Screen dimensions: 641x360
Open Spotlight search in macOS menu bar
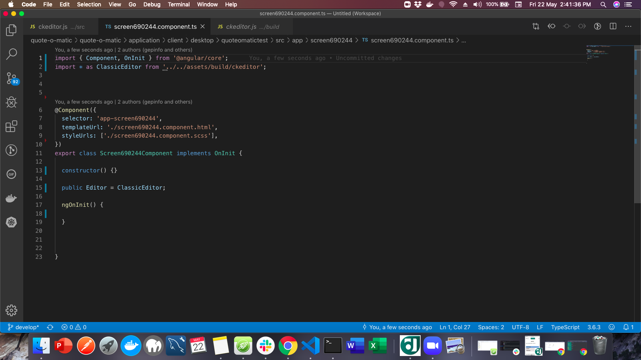603,4
